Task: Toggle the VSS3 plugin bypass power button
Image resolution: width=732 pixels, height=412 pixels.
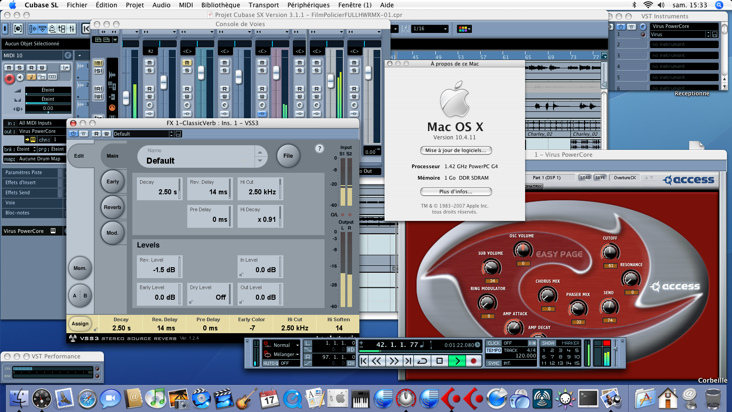Action: click(73, 134)
